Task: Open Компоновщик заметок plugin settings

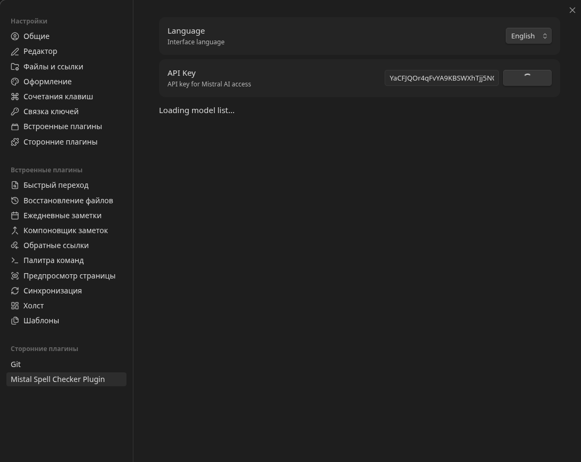Action: [x=66, y=230]
